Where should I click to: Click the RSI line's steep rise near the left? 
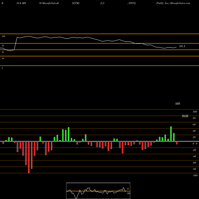point(16,43)
